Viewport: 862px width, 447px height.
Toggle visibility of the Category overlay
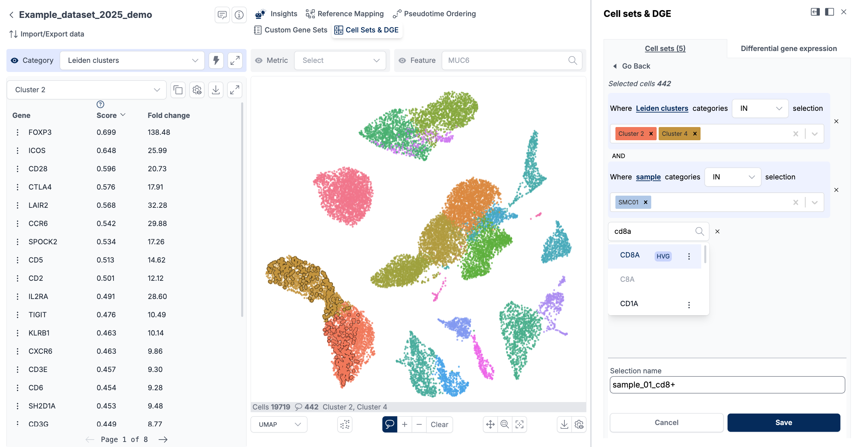click(14, 60)
